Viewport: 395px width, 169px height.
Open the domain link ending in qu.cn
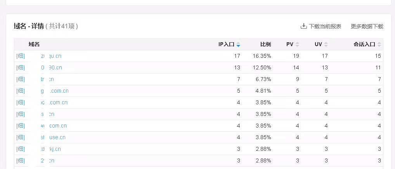51,56
